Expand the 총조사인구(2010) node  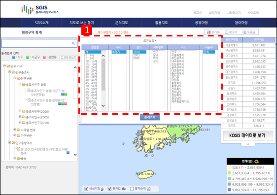(x=20, y=122)
